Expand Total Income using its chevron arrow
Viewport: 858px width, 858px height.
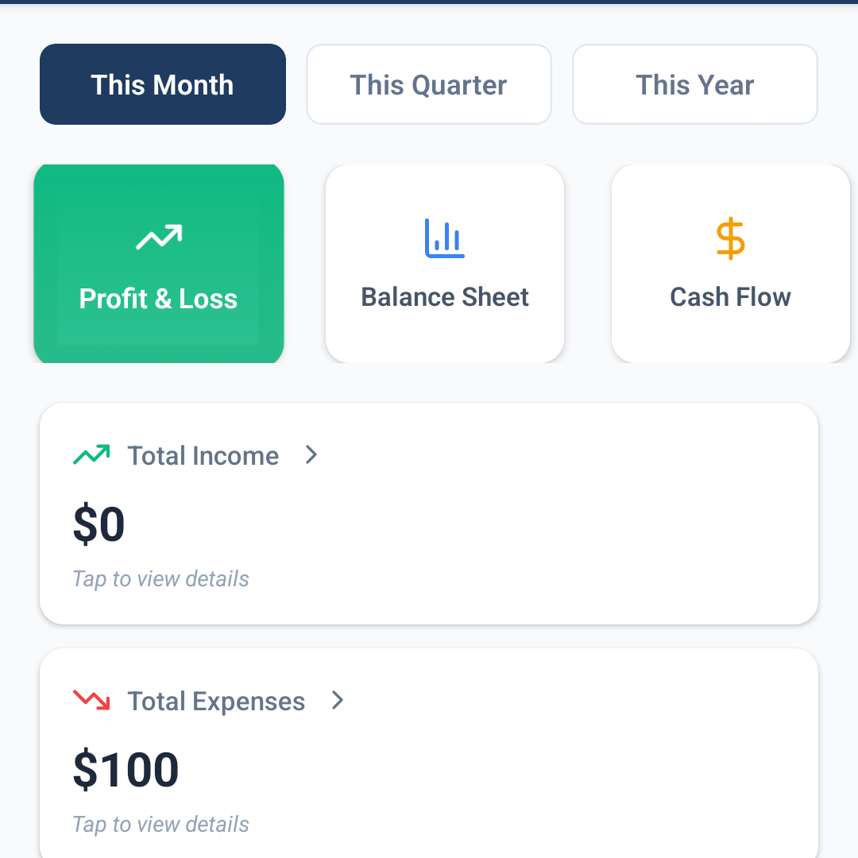point(311,455)
